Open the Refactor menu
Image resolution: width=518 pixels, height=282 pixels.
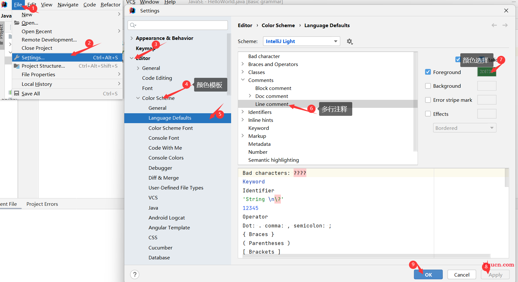click(x=111, y=4)
